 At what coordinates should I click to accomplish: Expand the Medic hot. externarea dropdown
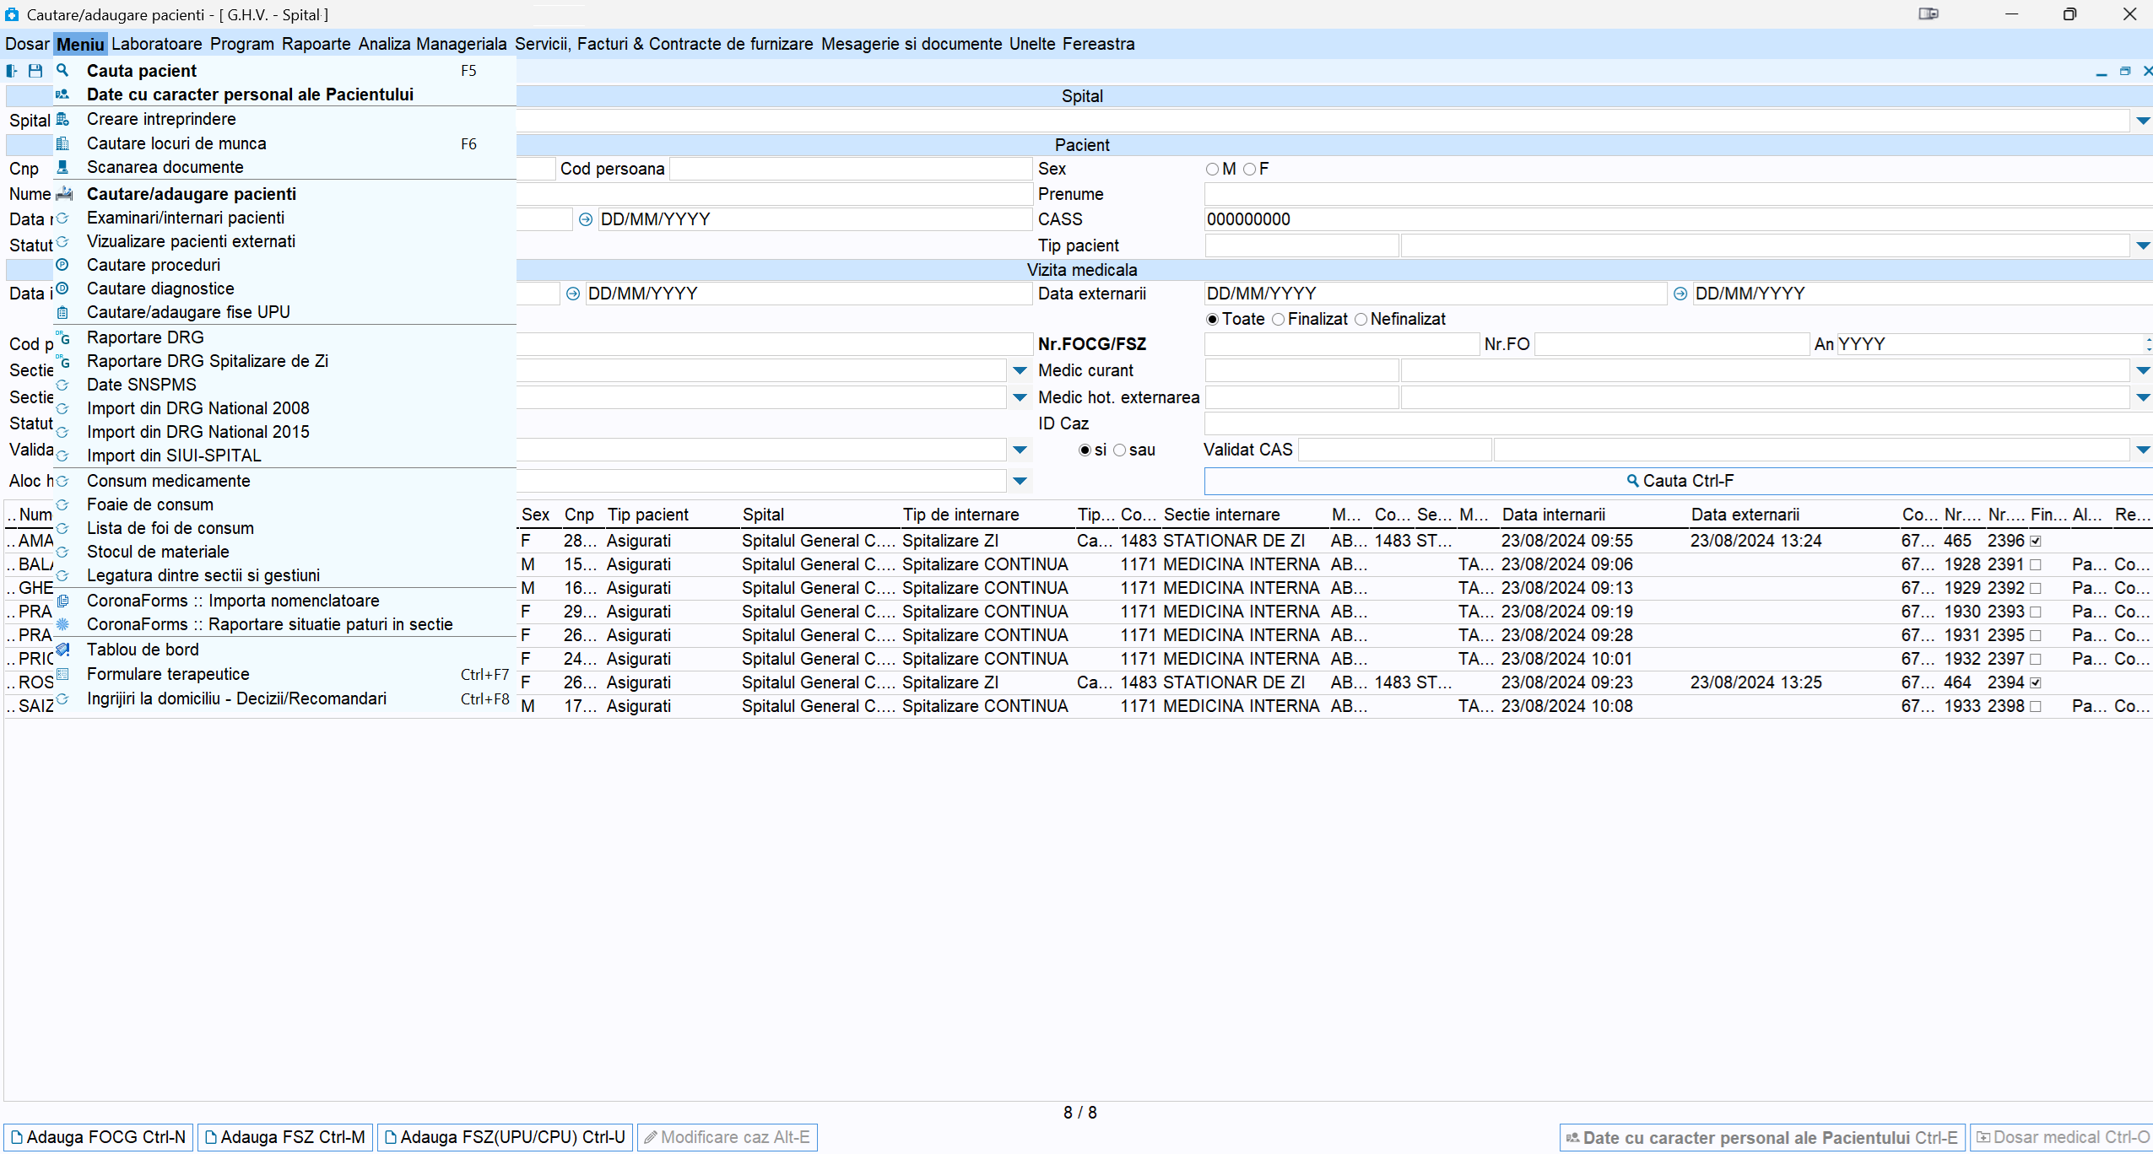(2143, 397)
